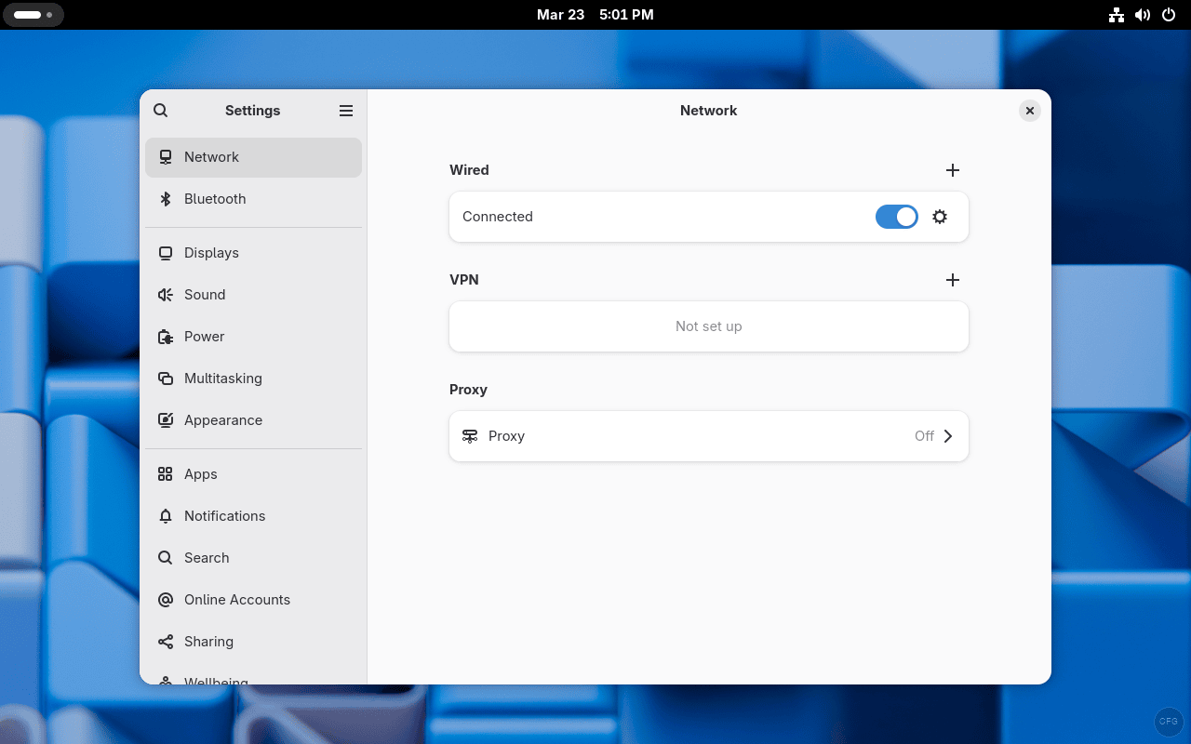Open the Online Accounts section

click(x=237, y=599)
